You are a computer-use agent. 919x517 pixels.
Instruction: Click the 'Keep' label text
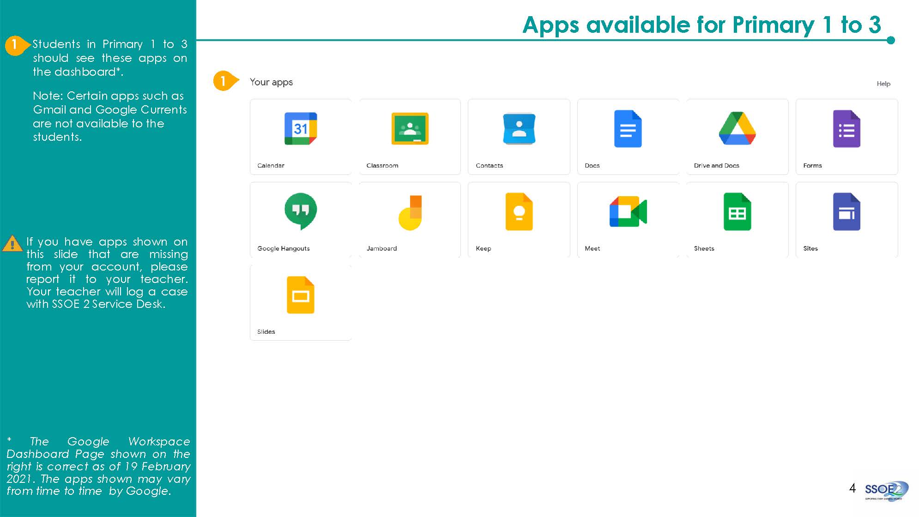click(484, 248)
